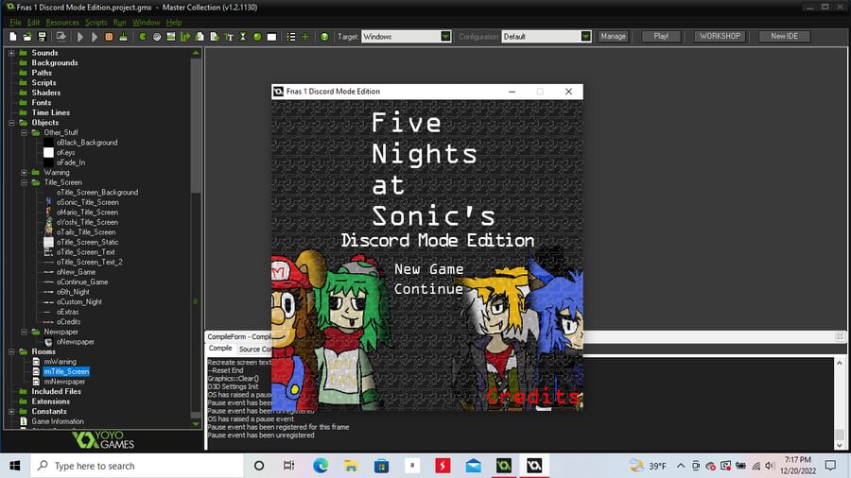Click the Play! button
851x478 pixels.
pyautogui.click(x=661, y=36)
